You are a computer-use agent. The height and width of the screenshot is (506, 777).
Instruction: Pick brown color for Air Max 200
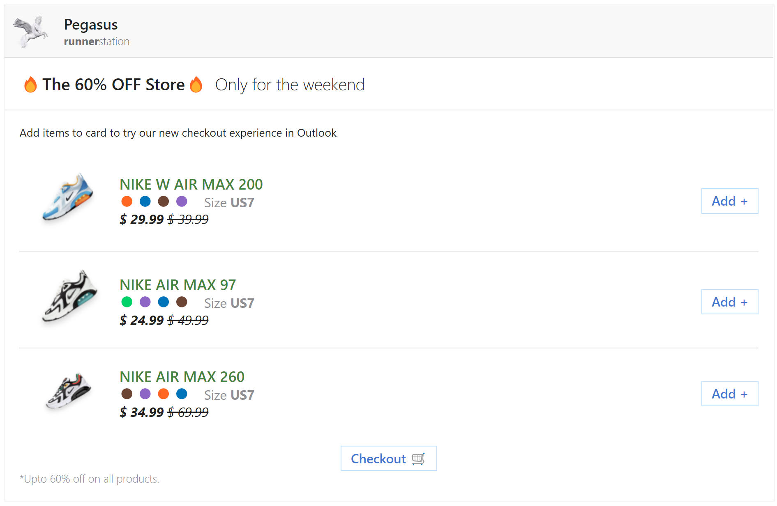pos(164,201)
